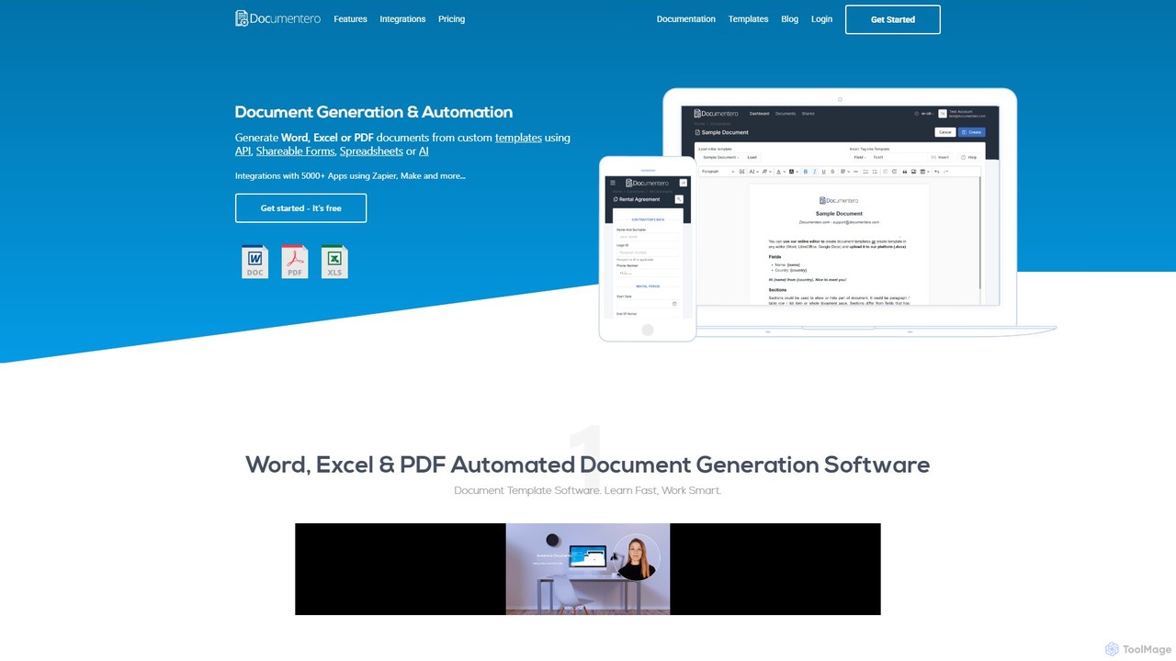This screenshot has width=1176, height=661.
Task: Open the Documentation link in the header
Action: click(x=685, y=19)
